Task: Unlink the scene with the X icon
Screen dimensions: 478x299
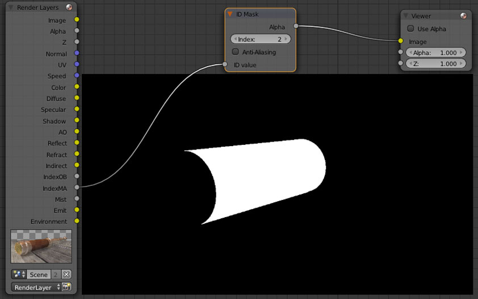Action: (66, 274)
